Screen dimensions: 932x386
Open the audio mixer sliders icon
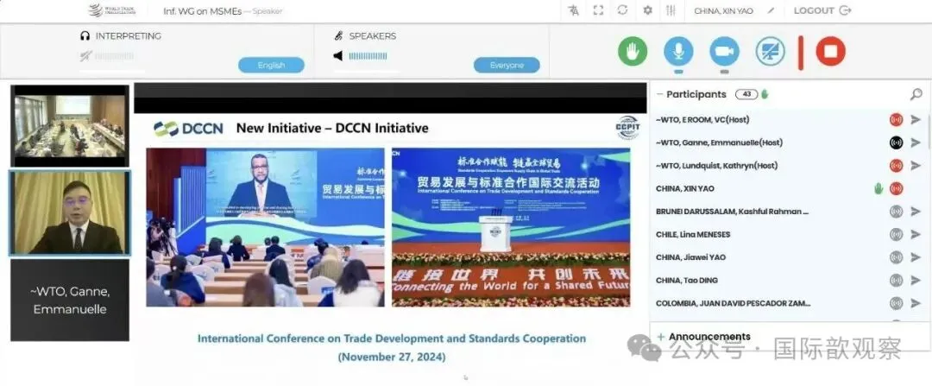pyautogui.click(x=671, y=11)
